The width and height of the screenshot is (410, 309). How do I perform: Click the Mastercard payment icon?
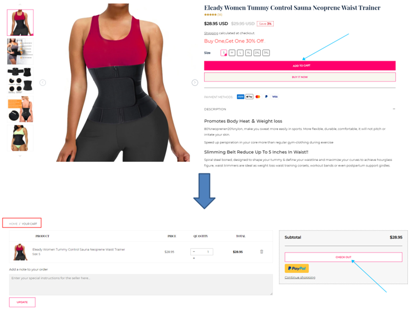[258, 97]
